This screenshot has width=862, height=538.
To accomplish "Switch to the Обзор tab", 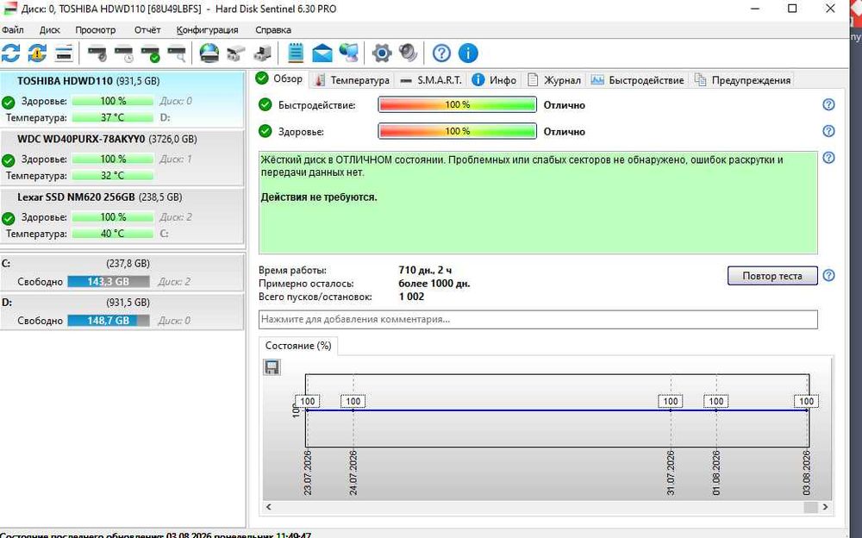I will (x=280, y=78).
